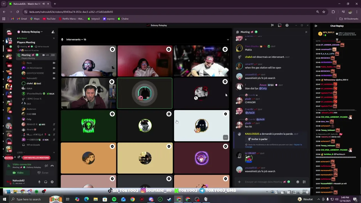The width and height of the screenshot is (361, 203).
Task: Expand the LOGS category
Action: click(x=20, y=153)
